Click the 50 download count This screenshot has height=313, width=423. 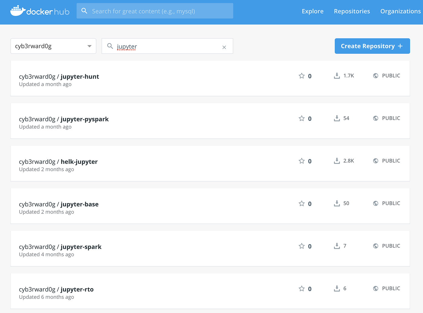(346, 203)
